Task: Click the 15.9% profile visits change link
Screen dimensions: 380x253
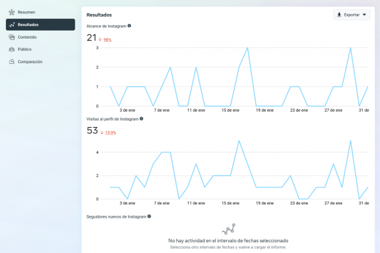Action: point(111,132)
